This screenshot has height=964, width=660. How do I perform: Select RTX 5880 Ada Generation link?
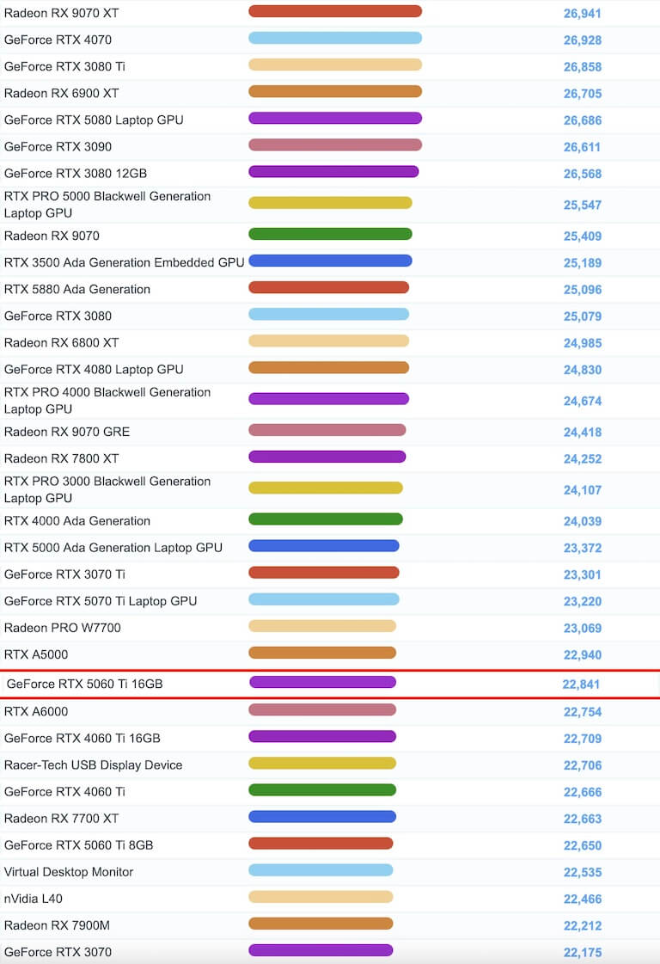pos(76,290)
